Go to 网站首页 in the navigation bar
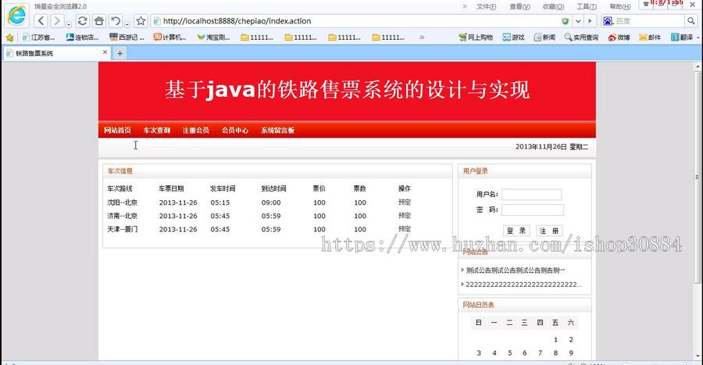 tap(117, 131)
